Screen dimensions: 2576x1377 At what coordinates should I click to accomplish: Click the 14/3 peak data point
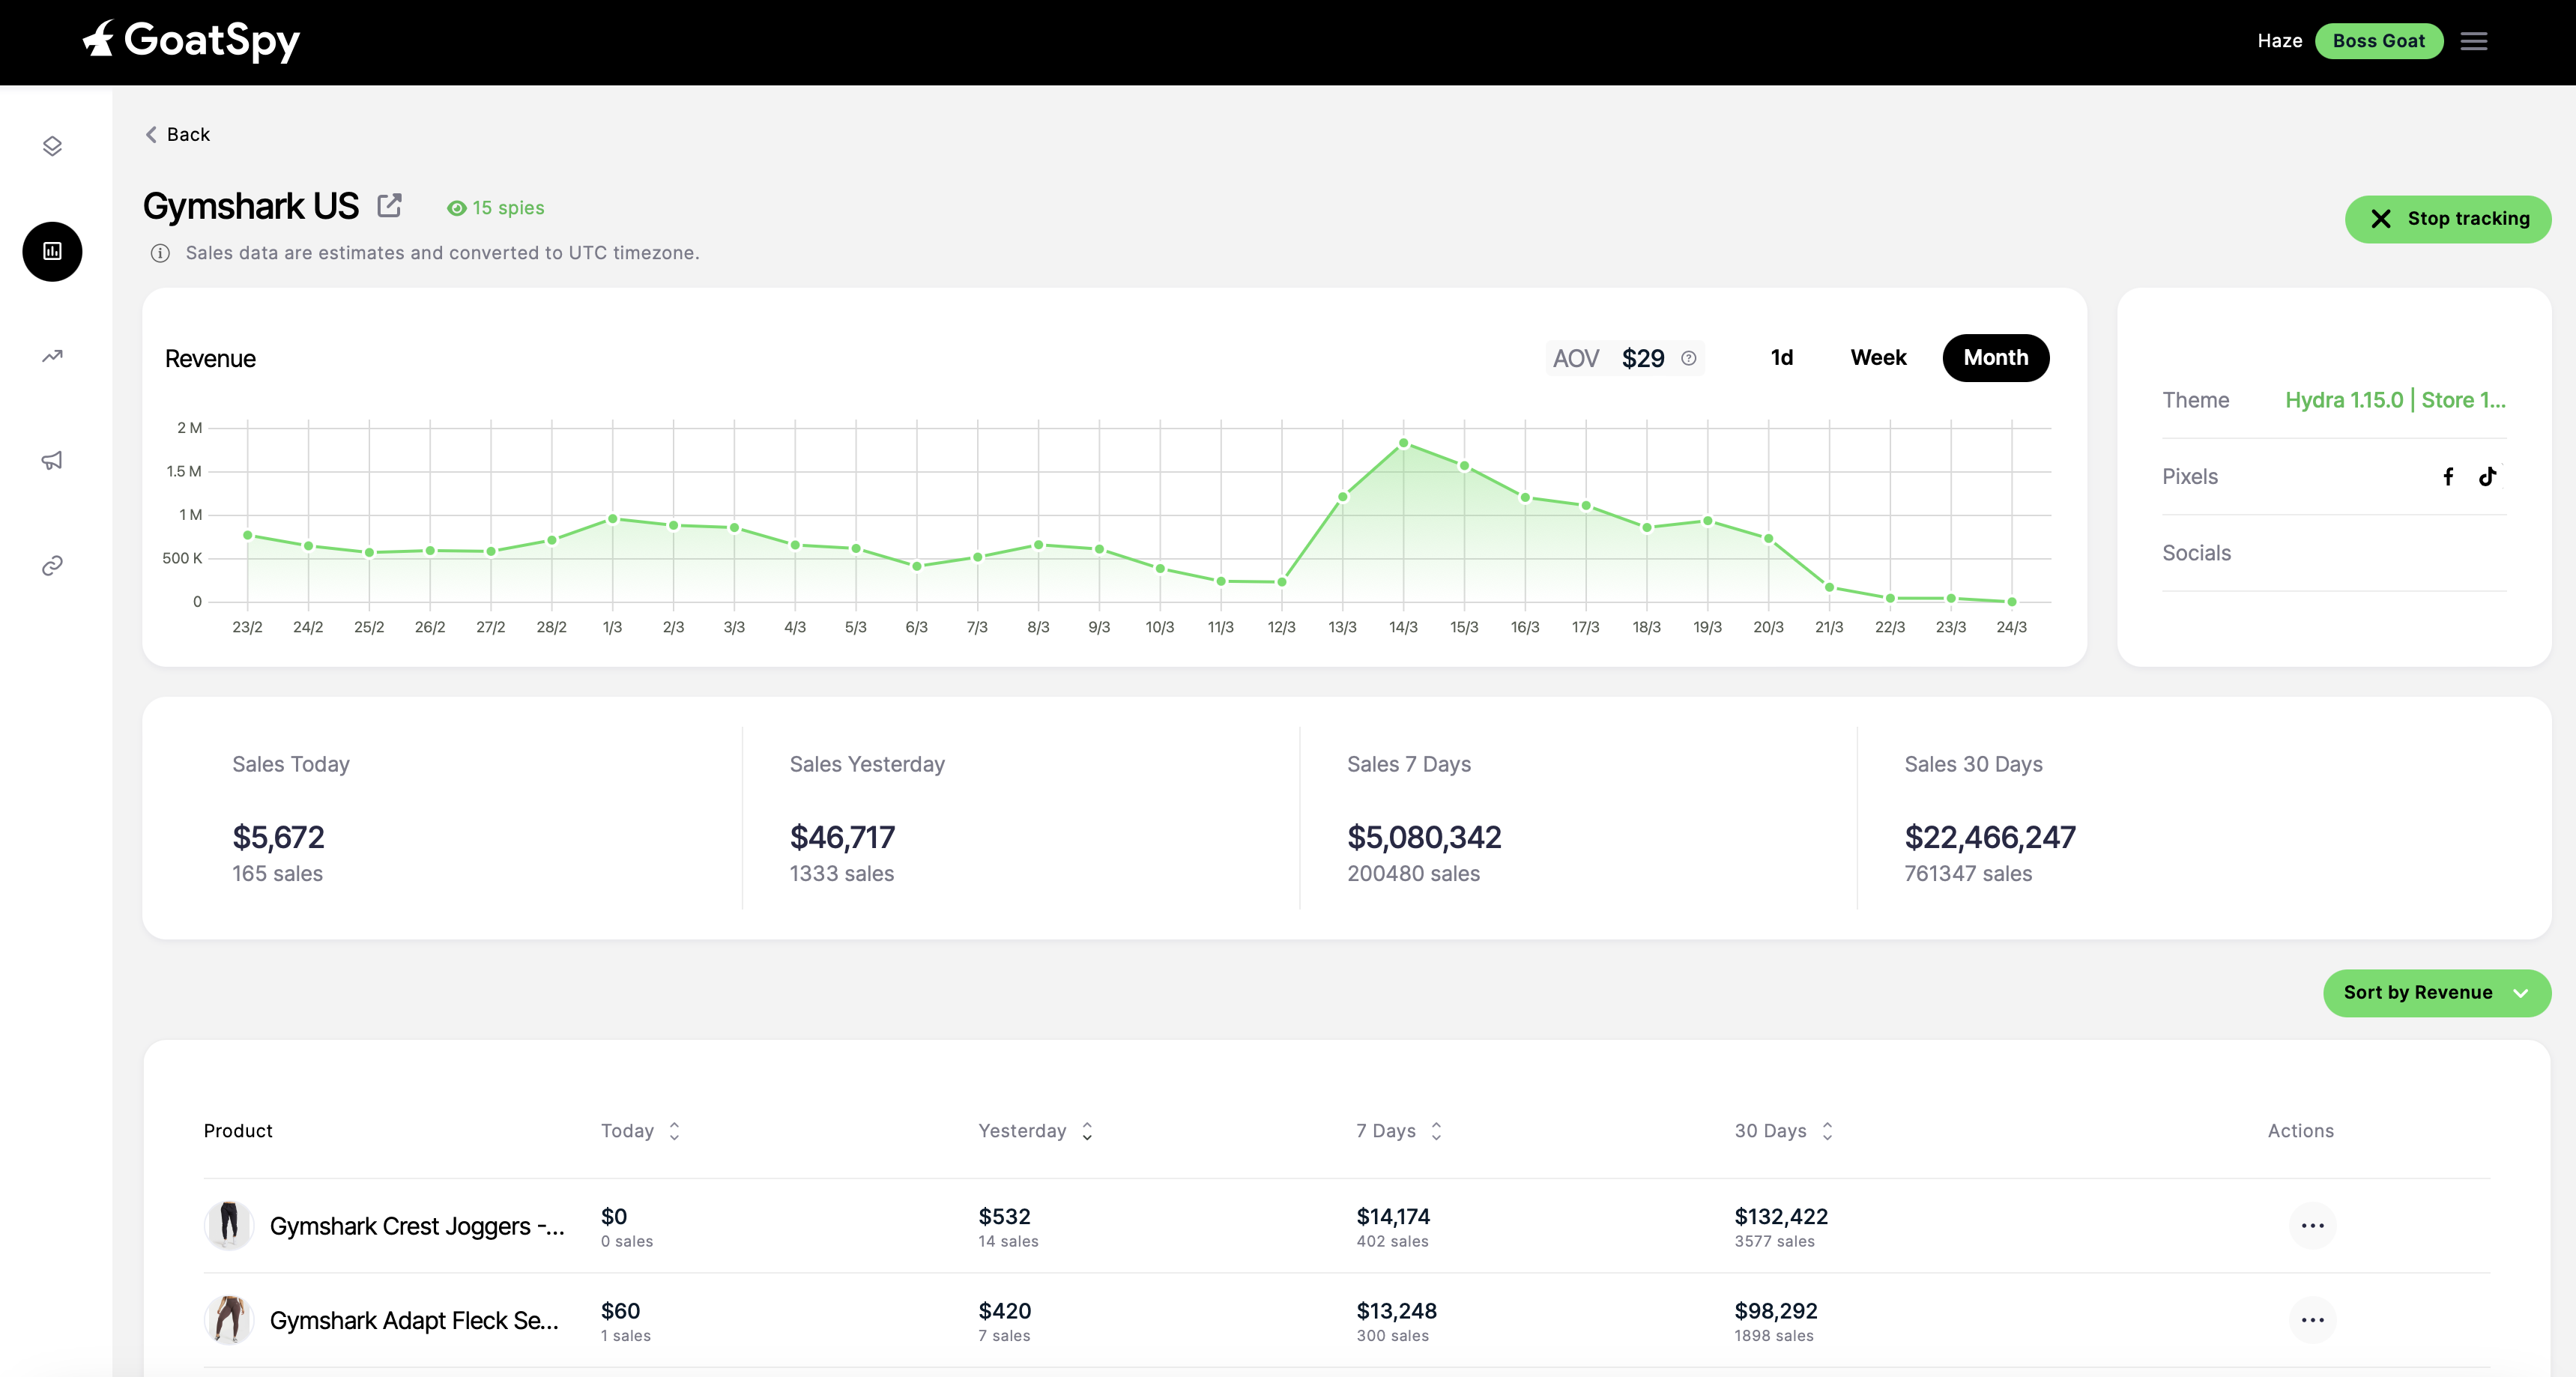[x=1403, y=443]
